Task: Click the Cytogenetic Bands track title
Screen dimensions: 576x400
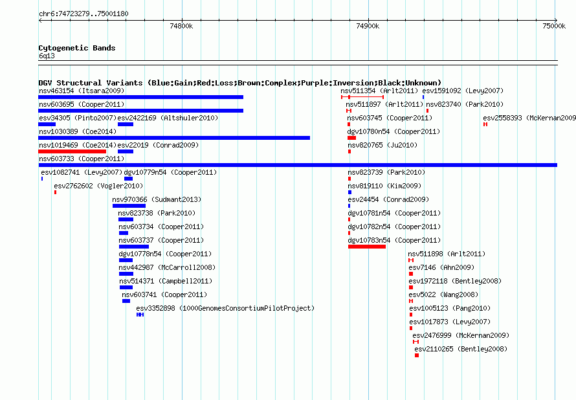Action: pyautogui.click(x=77, y=48)
